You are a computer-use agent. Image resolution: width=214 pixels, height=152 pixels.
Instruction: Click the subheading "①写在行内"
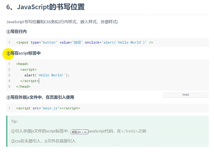[x=16, y=32]
